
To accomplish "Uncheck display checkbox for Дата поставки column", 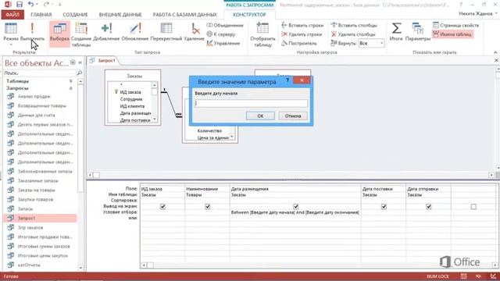I will [384, 206].
